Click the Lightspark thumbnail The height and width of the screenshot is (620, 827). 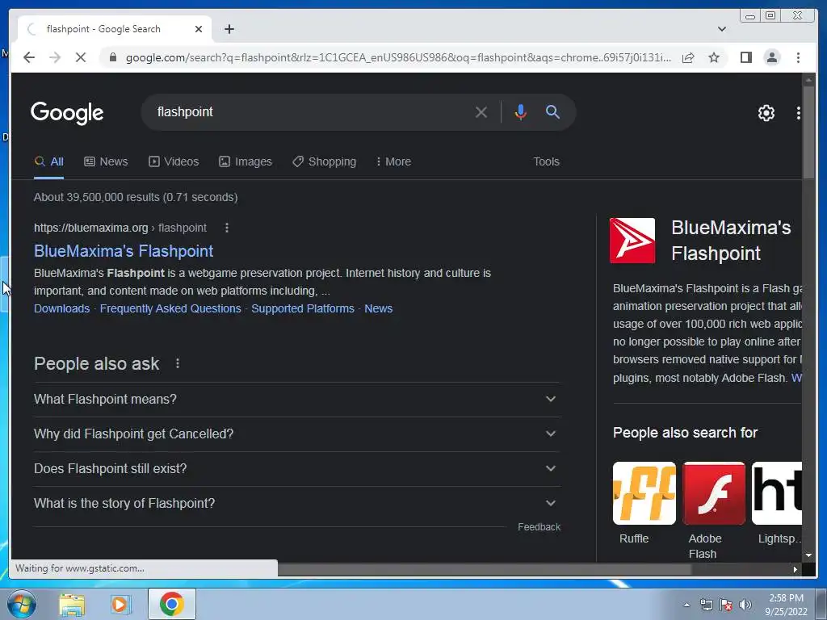coord(776,493)
